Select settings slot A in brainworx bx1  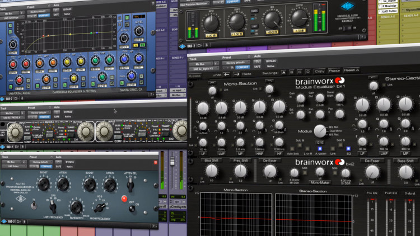[284, 73]
